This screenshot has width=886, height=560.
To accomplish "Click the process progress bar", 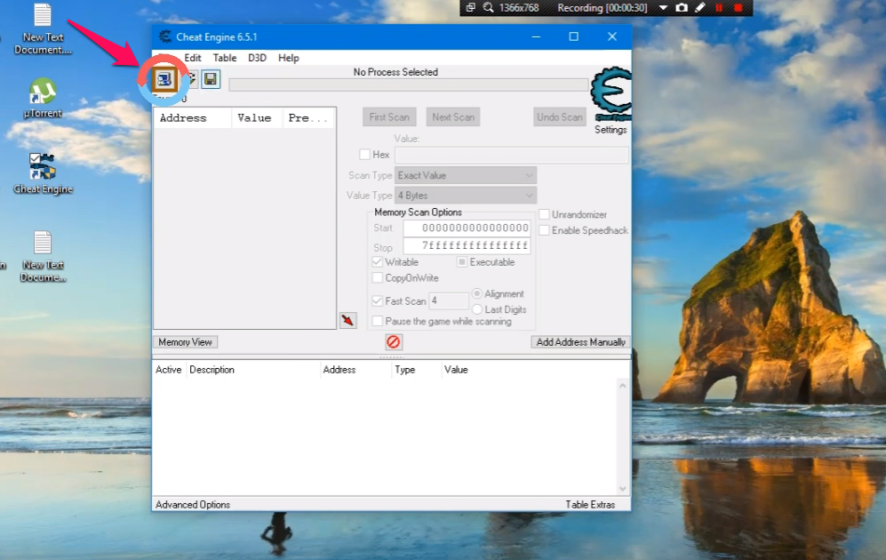I will coord(409,84).
